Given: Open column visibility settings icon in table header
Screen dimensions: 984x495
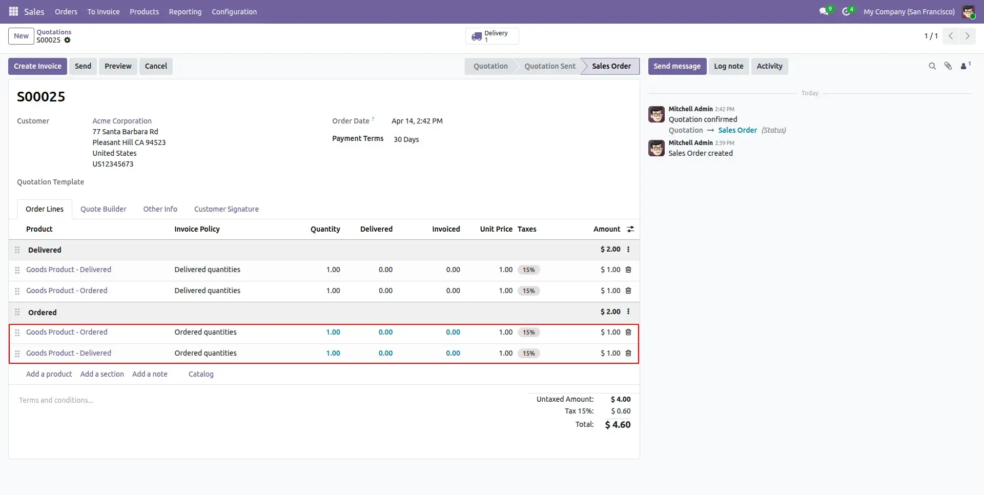Looking at the screenshot, I should 630,229.
